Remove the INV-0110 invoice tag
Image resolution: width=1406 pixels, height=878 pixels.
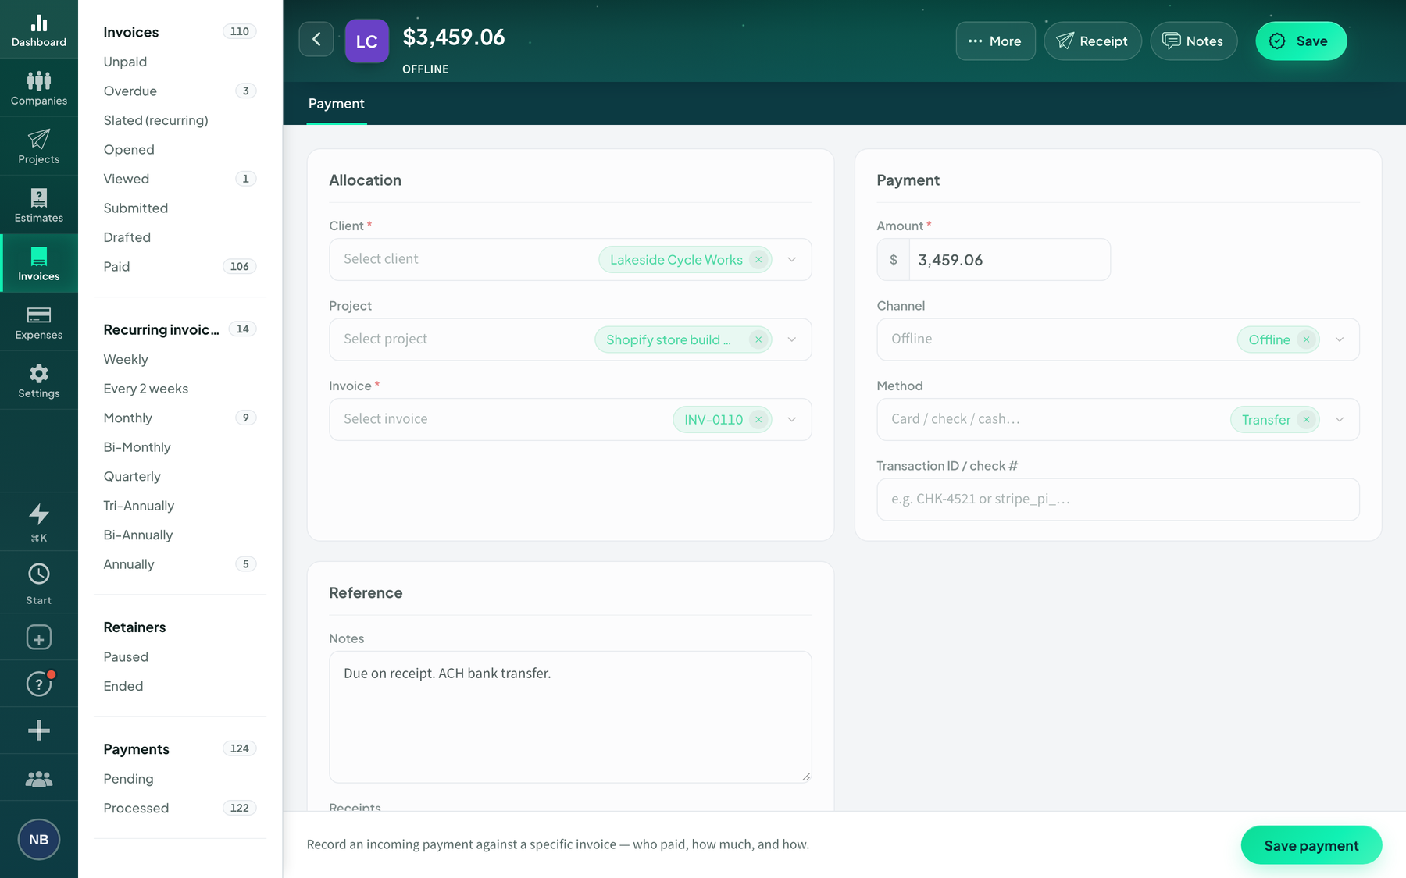pyautogui.click(x=758, y=419)
